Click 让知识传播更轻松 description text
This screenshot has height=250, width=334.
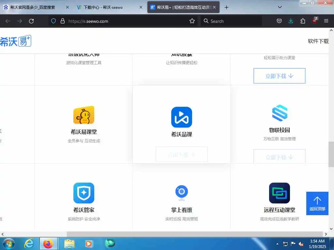point(181,63)
